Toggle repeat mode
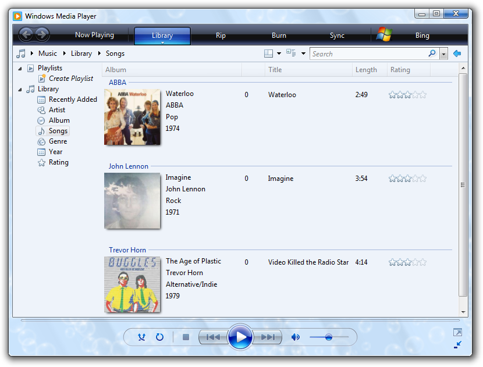 tap(159, 337)
